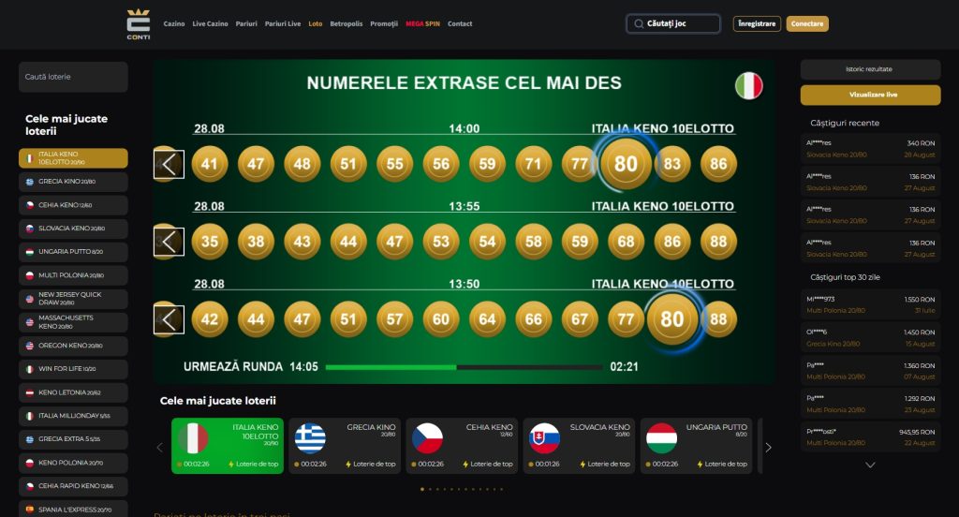Screen dimensions: 959x517
Task: Click the Conti crown logo
Action: [x=139, y=24]
